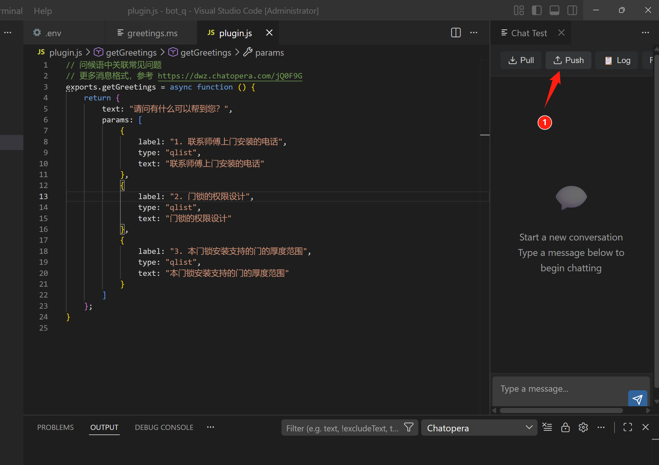The width and height of the screenshot is (659, 465).
Task: Open the side bar ellipsis menu at left
Action: 8,33
